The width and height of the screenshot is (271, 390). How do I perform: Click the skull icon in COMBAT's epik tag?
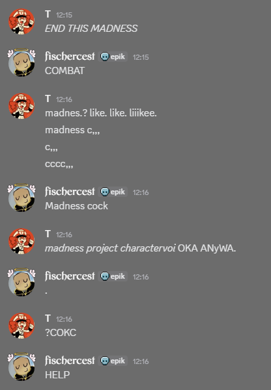[x=105, y=57]
